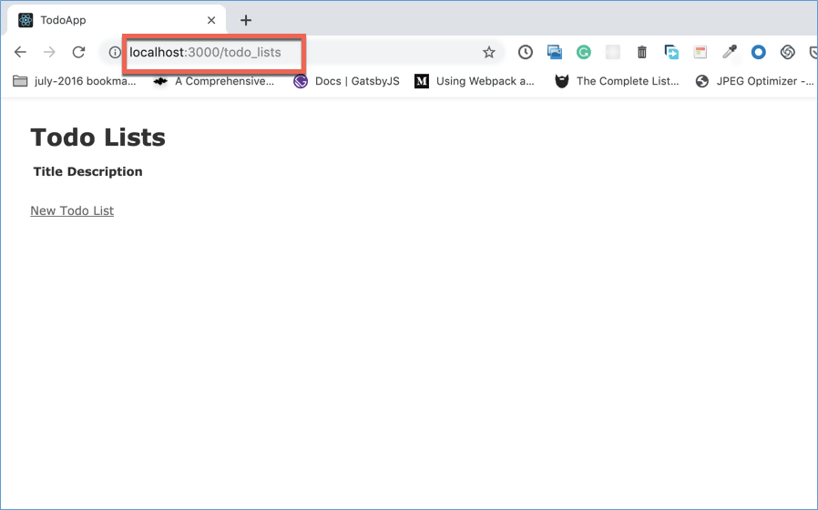Click the forward navigation arrow
Viewport: 818px width, 510px height.
(49, 52)
